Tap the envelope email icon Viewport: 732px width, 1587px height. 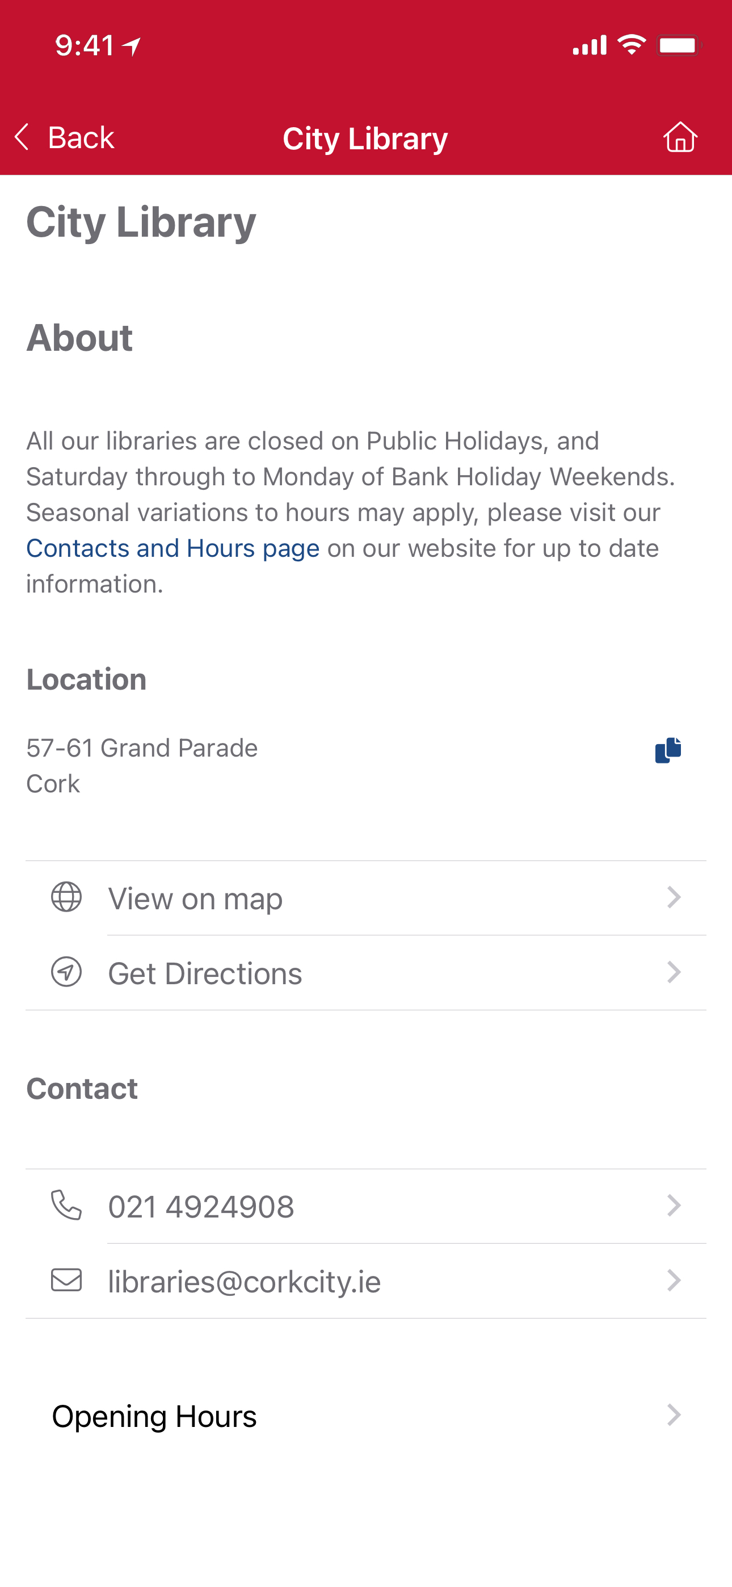[x=66, y=1279]
